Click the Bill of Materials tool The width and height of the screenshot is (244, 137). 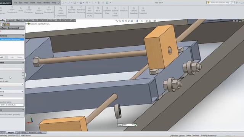pyautogui.click(x=98, y=11)
